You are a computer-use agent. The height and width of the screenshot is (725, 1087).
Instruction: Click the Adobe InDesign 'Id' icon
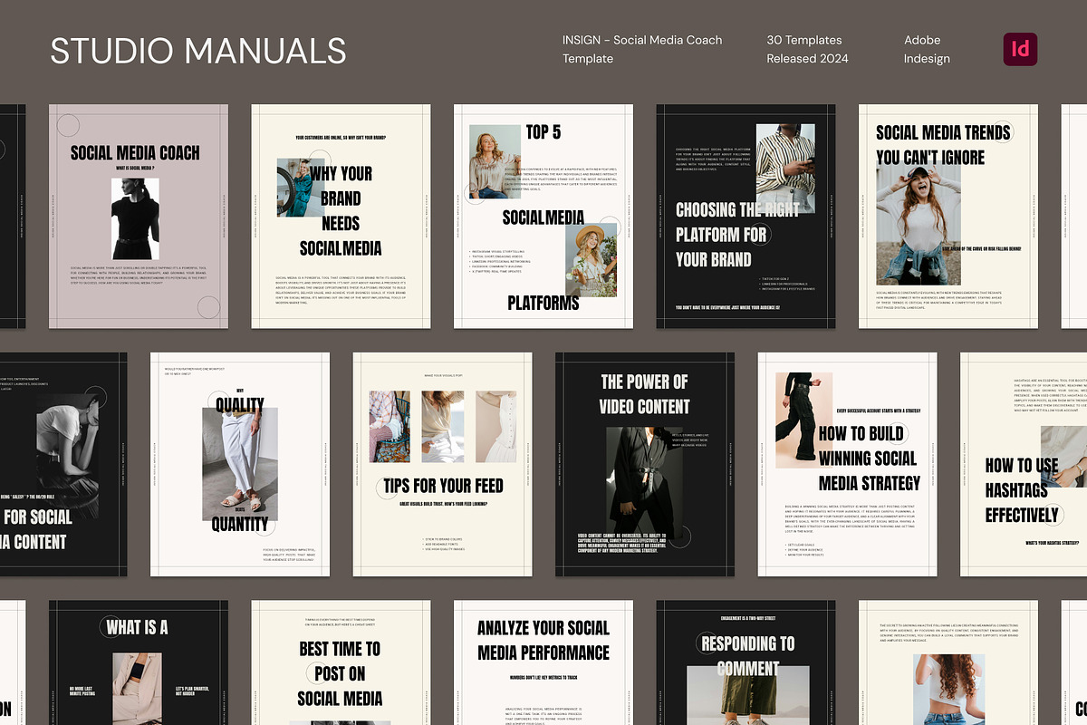click(x=1020, y=49)
